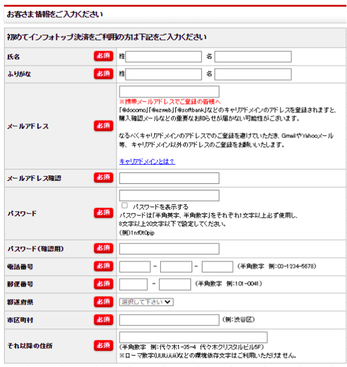Screen dimensions: 347x367
Task: Click the パスワード(確認用) input field
Action: tap(169, 248)
